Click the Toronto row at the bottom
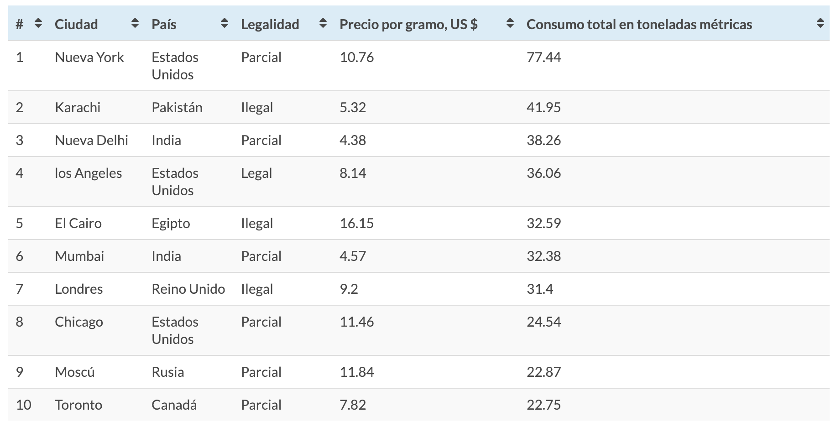The height and width of the screenshot is (427, 836). coord(78,405)
